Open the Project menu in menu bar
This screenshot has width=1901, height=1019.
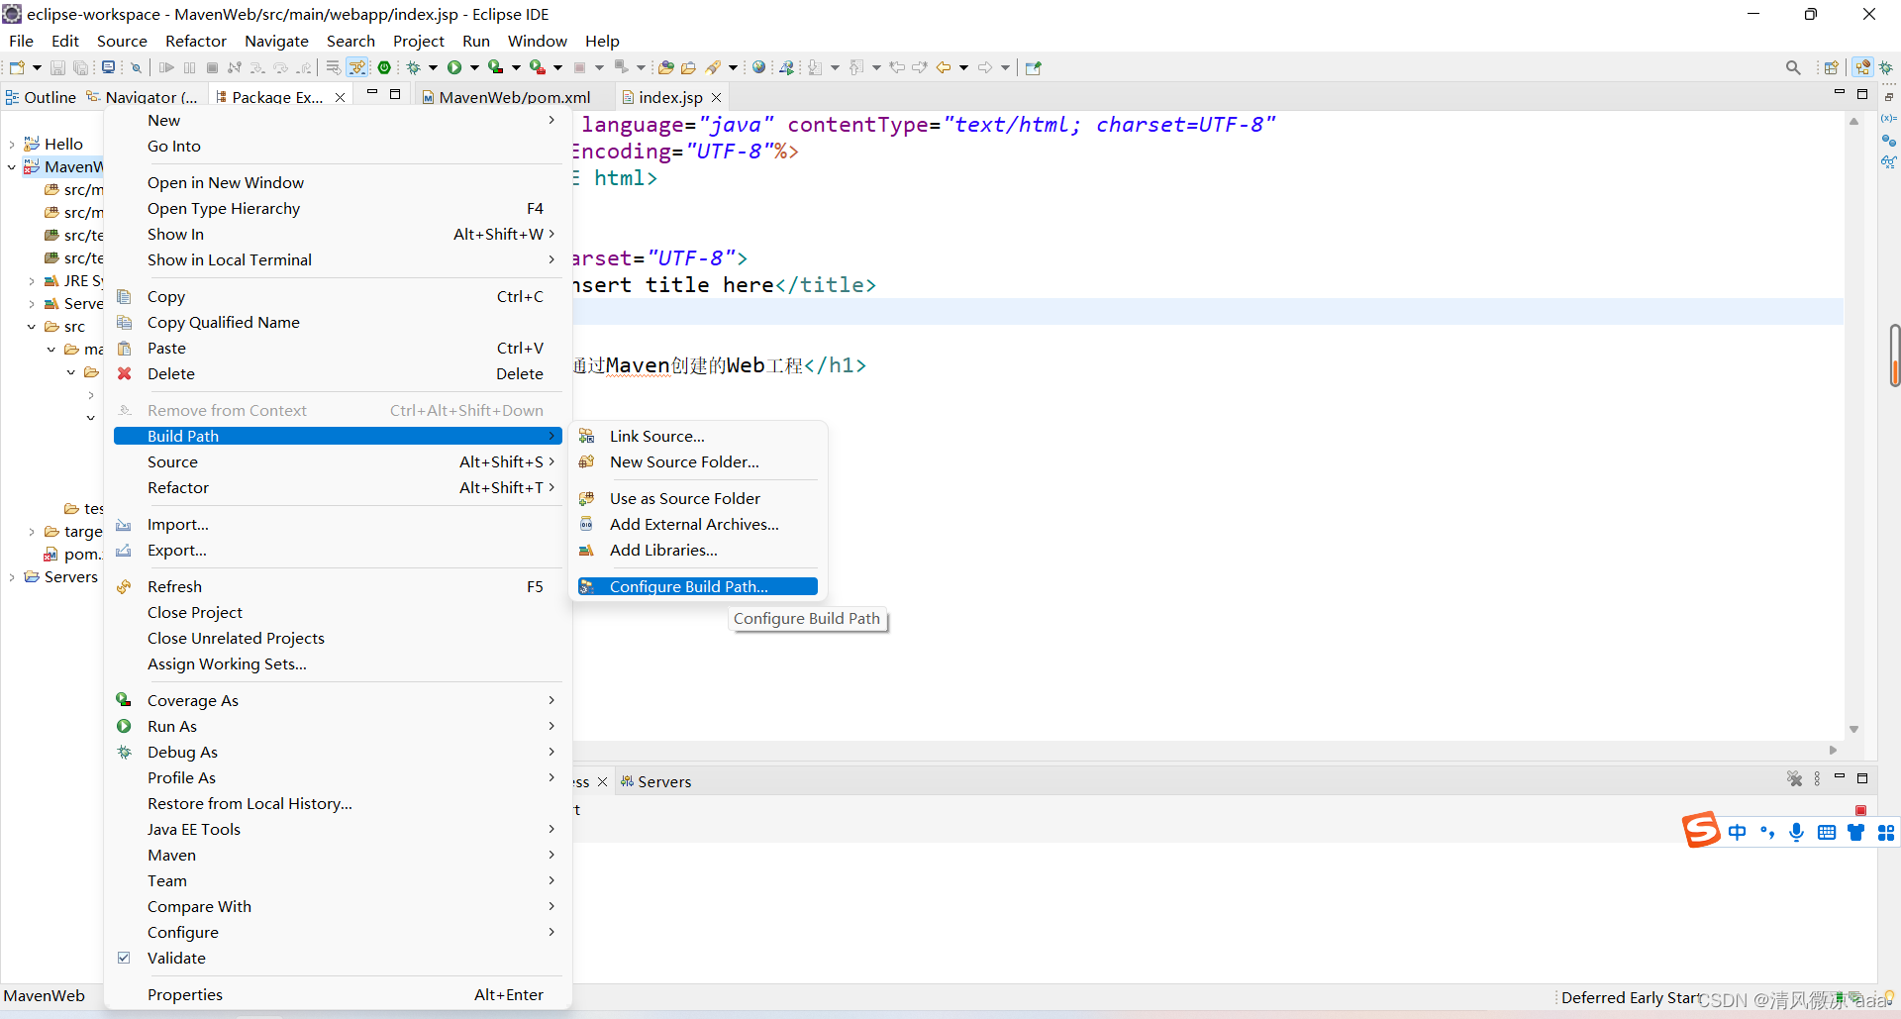pyautogui.click(x=418, y=41)
